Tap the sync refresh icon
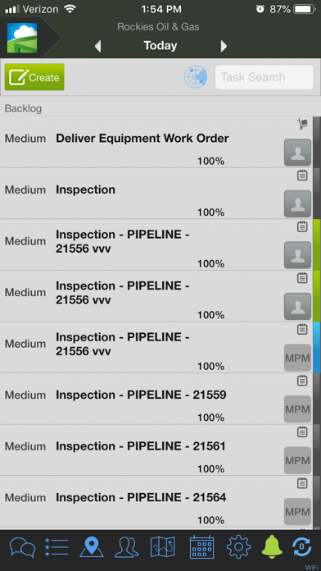This screenshot has width=321, height=571. [x=301, y=547]
